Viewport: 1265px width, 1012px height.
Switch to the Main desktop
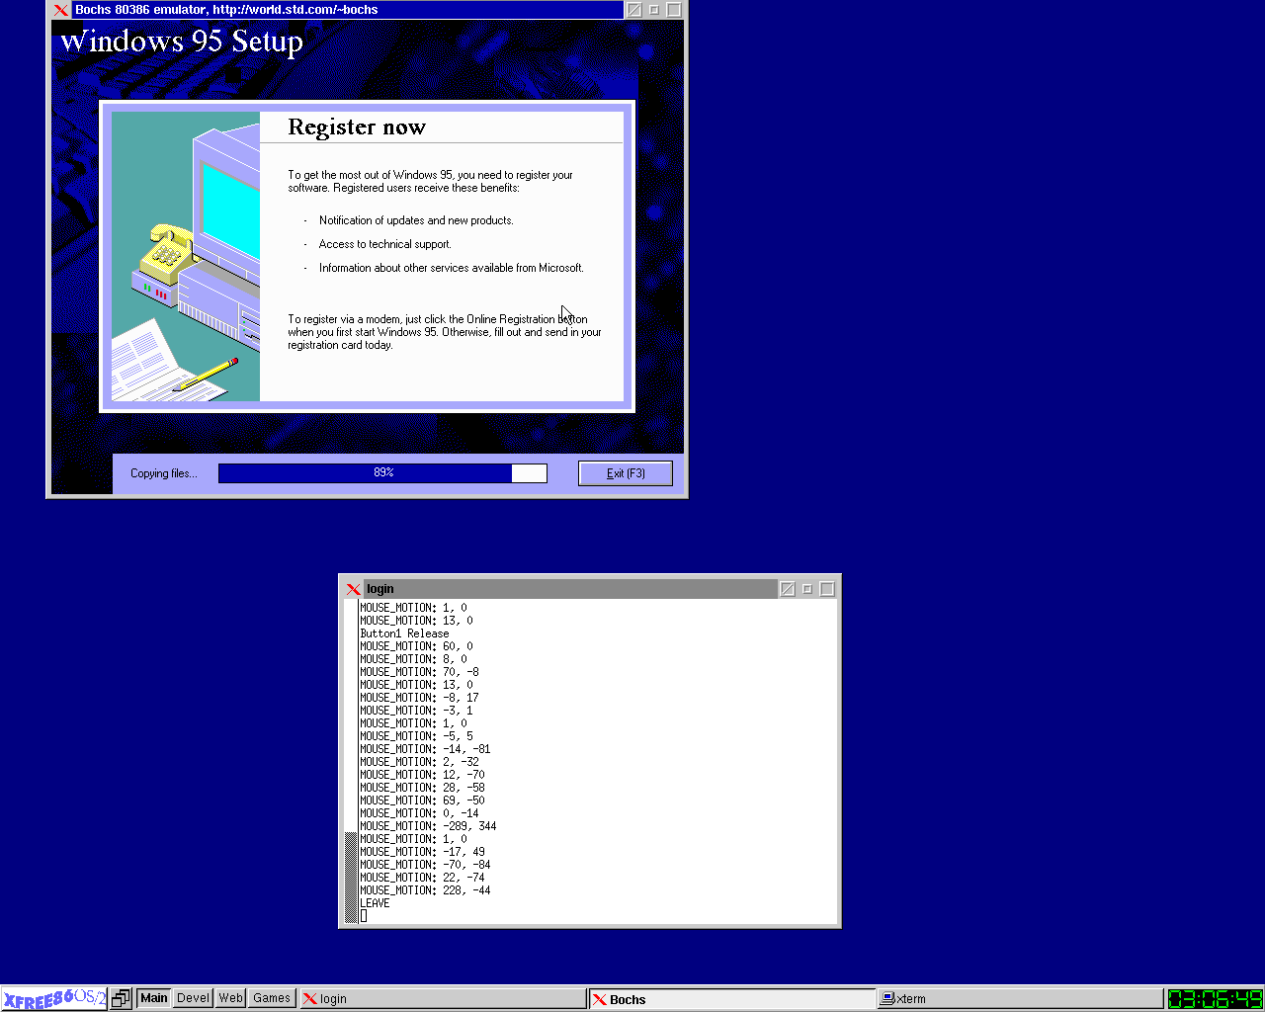154,998
